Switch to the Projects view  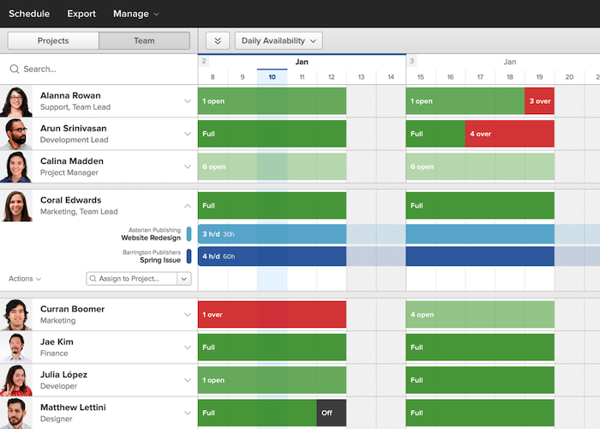pos(53,40)
